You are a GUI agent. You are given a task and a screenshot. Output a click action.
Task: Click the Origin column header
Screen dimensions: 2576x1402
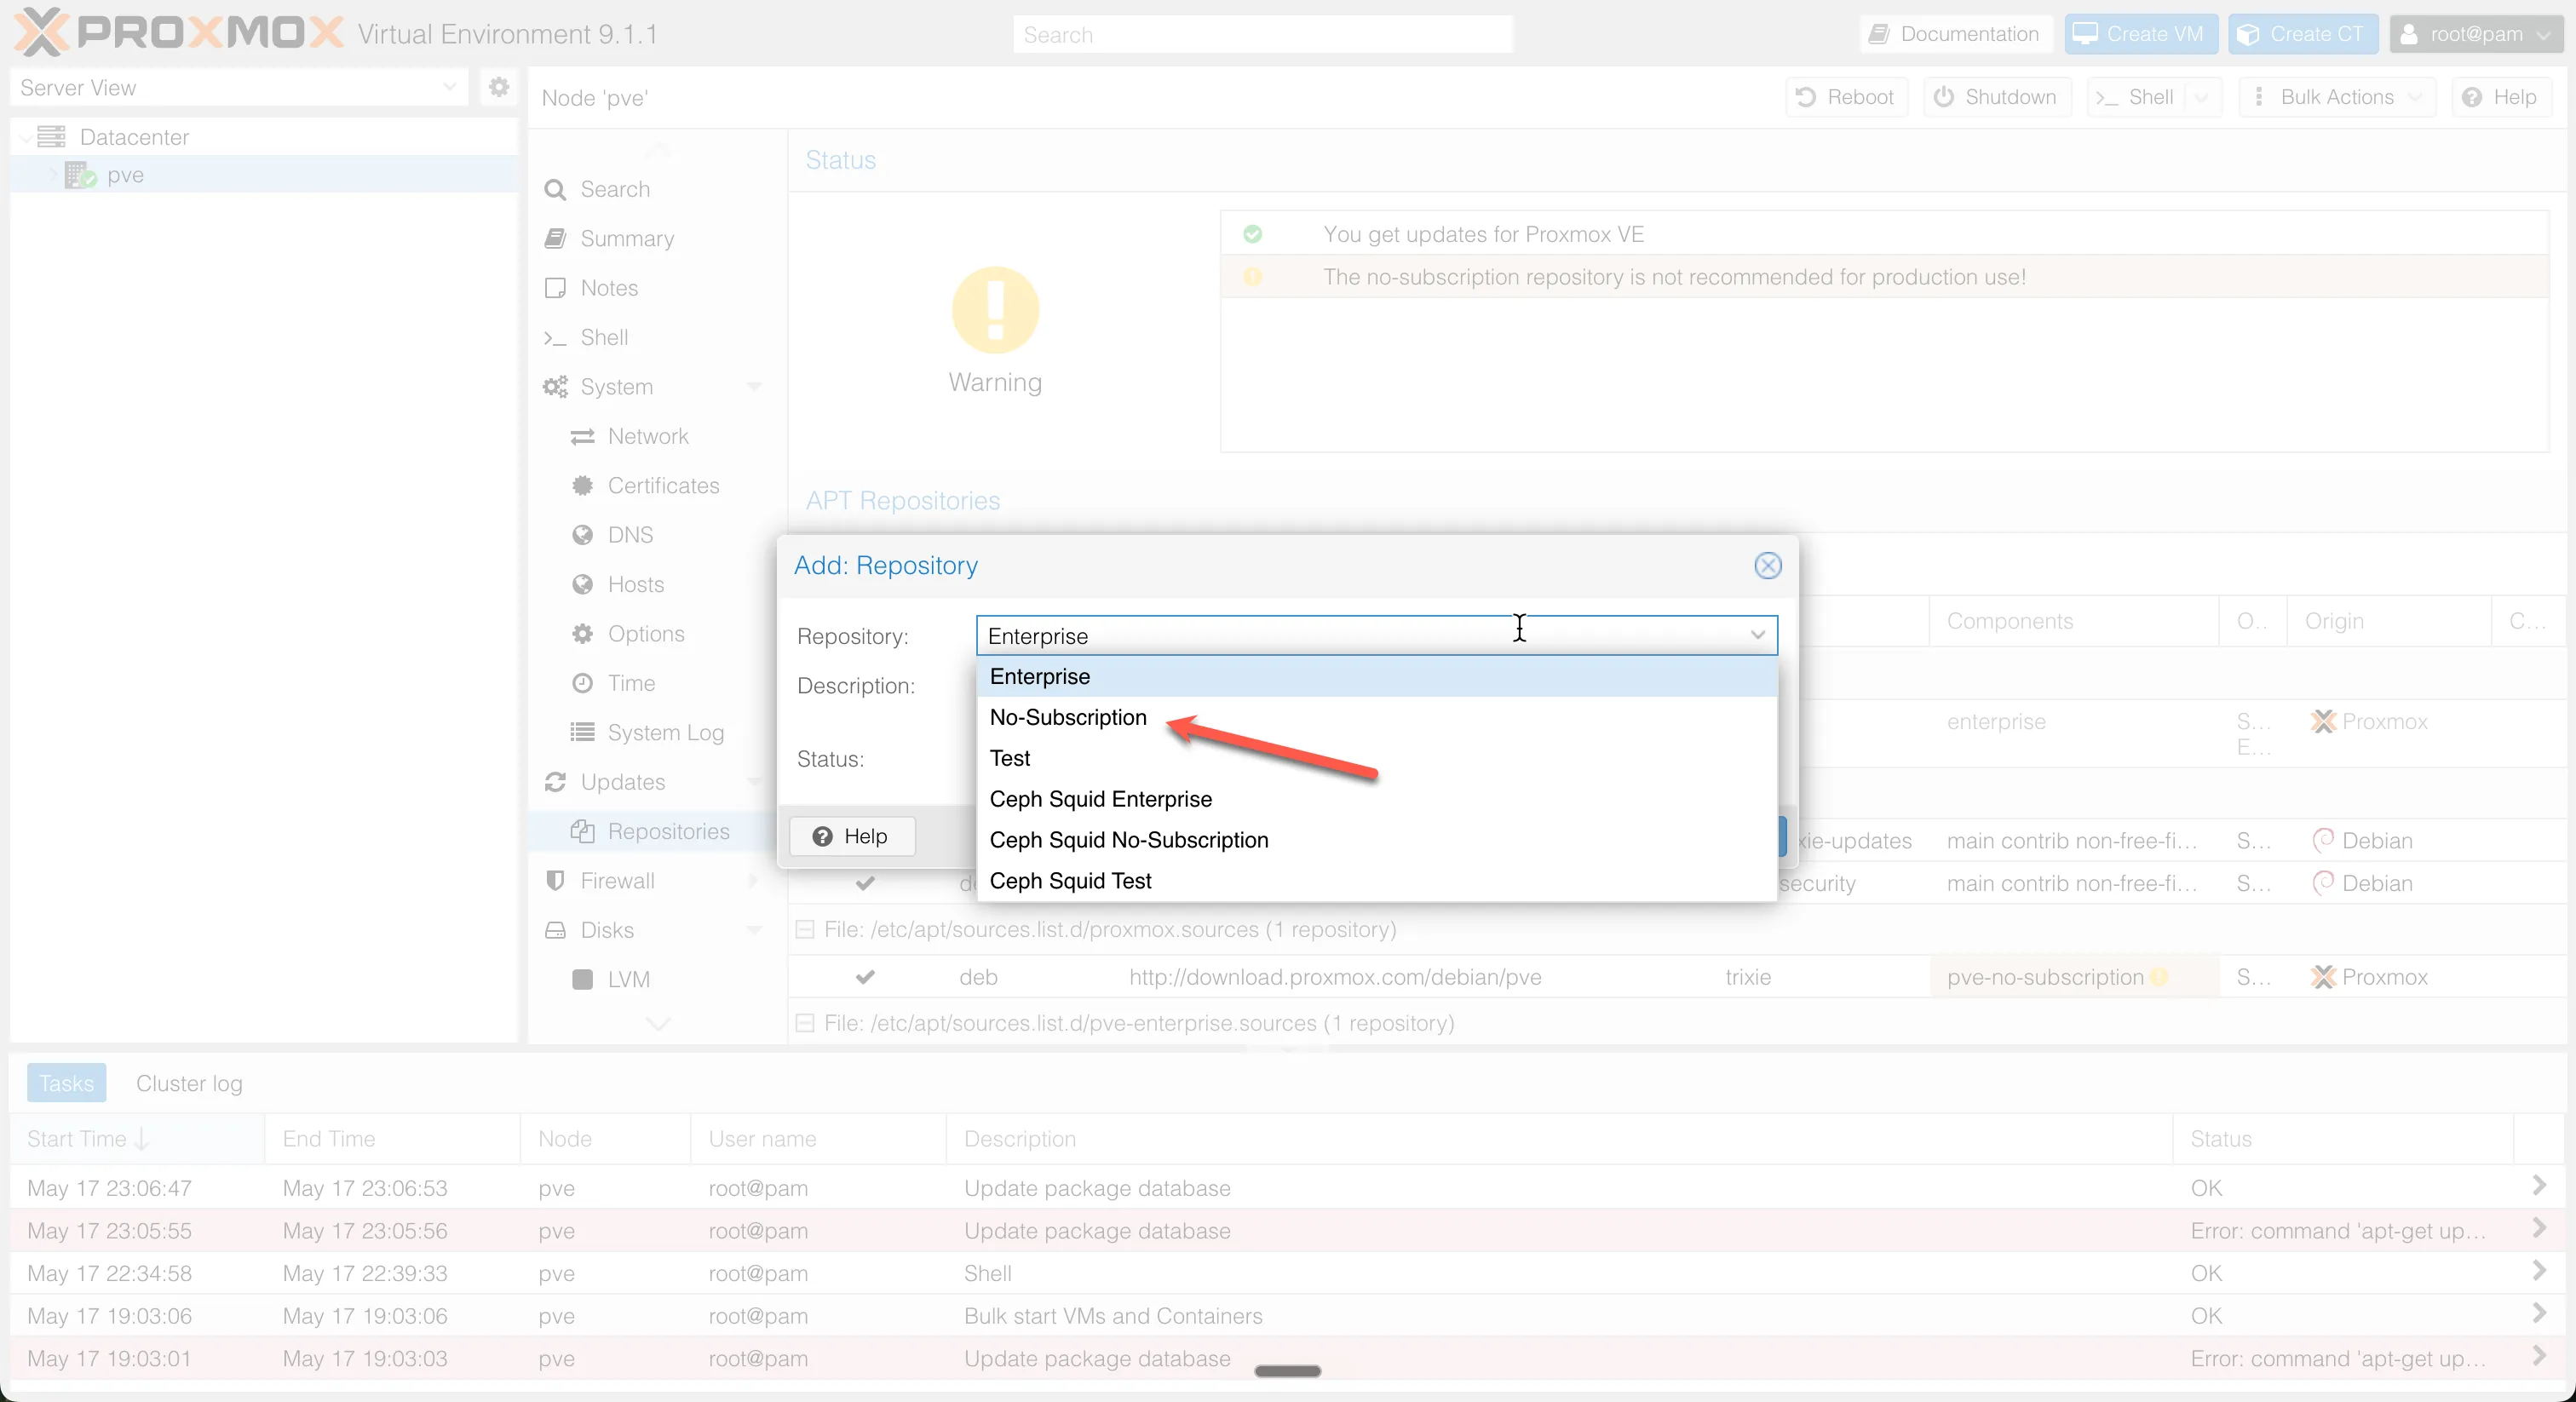pos(2388,621)
